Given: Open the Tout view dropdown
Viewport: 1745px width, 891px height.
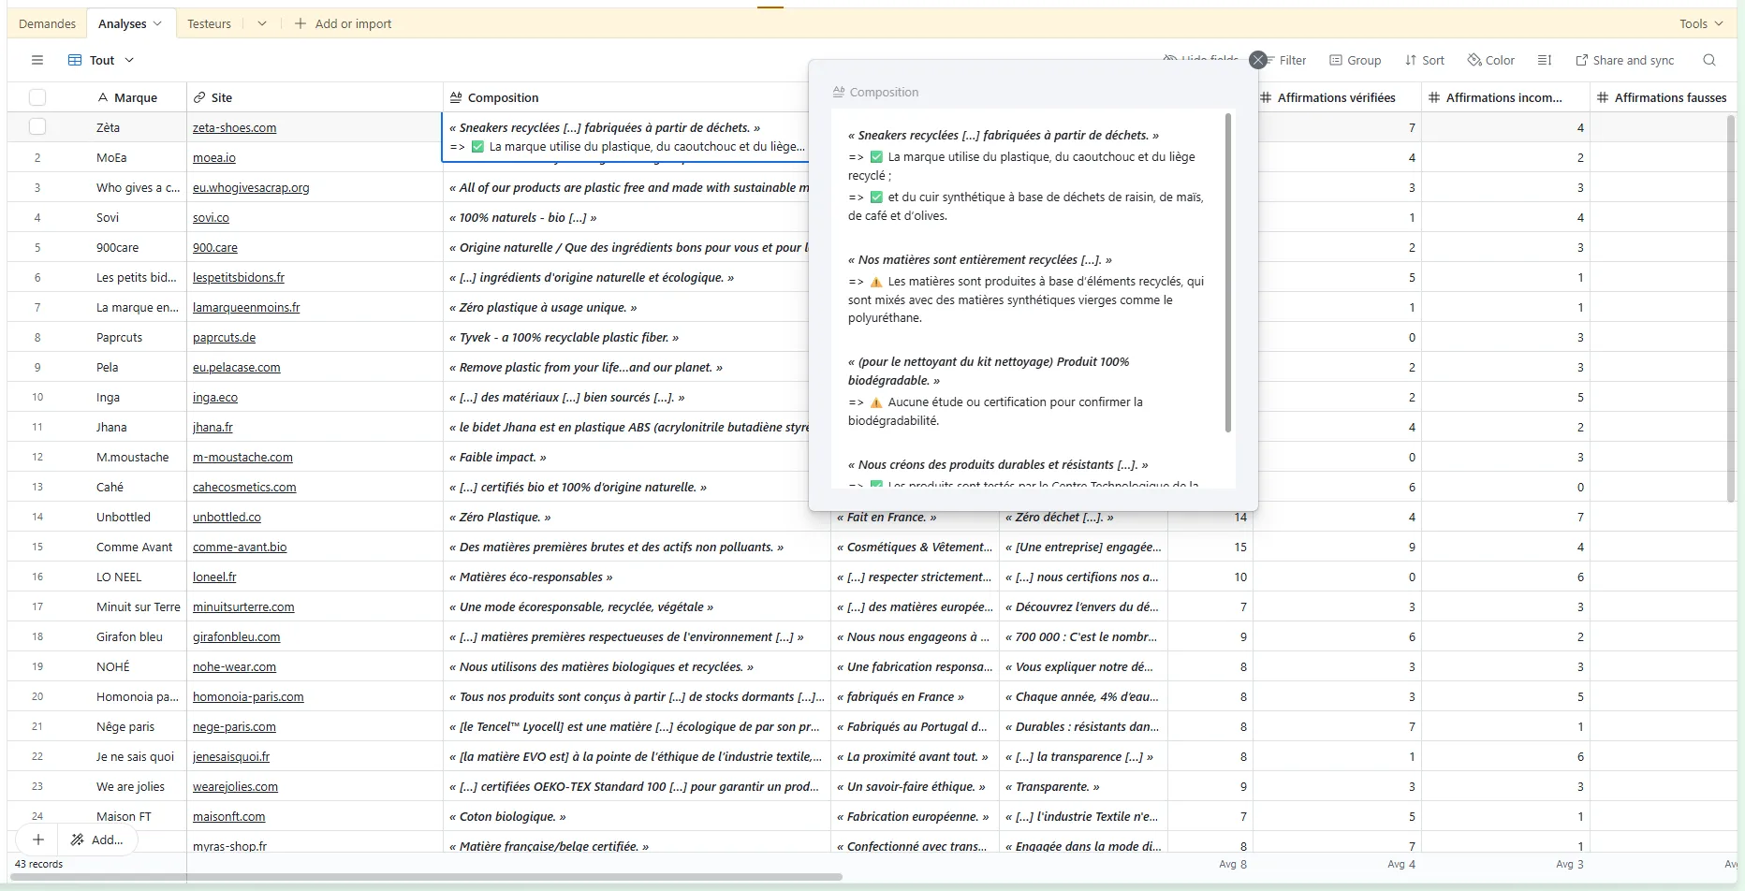Looking at the screenshot, I should [129, 60].
